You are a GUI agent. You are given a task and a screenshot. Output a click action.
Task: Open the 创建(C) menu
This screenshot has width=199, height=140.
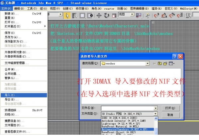coord(68,9)
